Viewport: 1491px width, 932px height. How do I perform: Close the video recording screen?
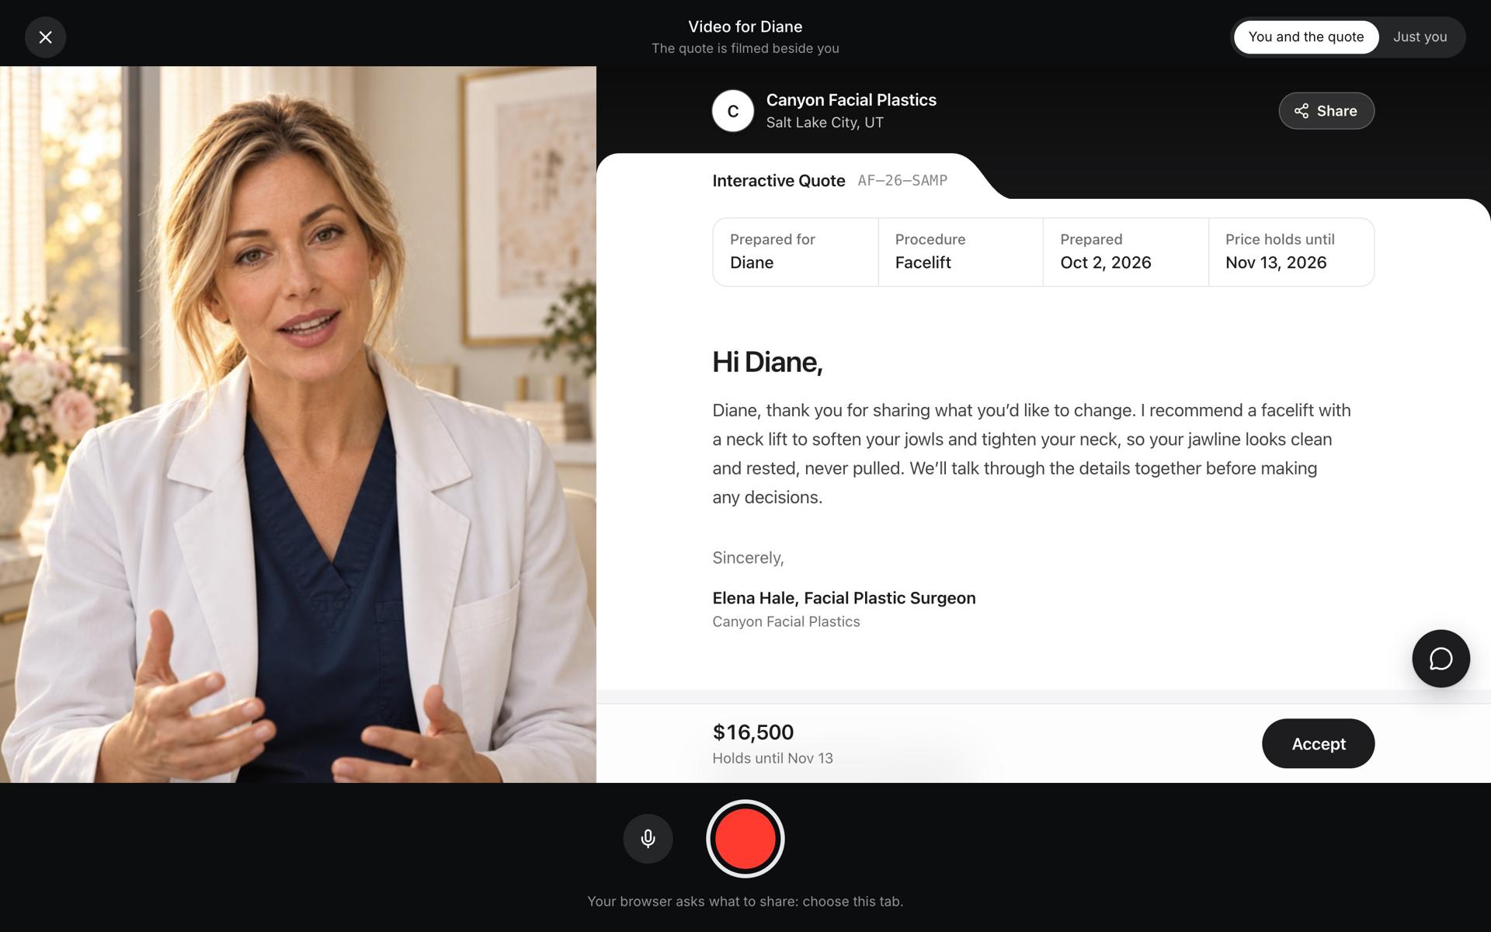[45, 37]
